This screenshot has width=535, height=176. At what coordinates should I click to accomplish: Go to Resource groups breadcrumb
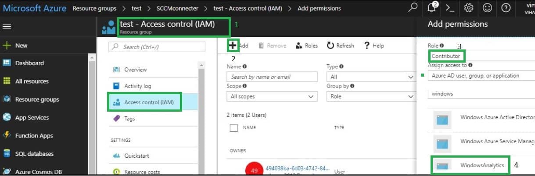pyautogui.click(x=94, y=8)
